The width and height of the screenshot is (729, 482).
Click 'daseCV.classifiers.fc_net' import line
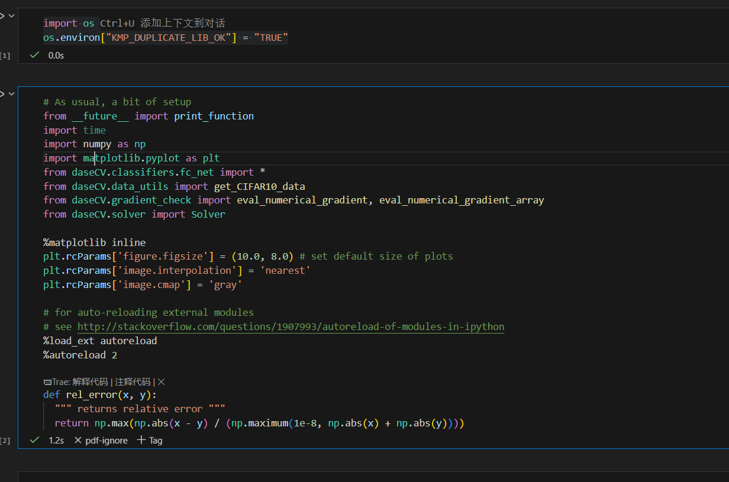coord(154,172)
